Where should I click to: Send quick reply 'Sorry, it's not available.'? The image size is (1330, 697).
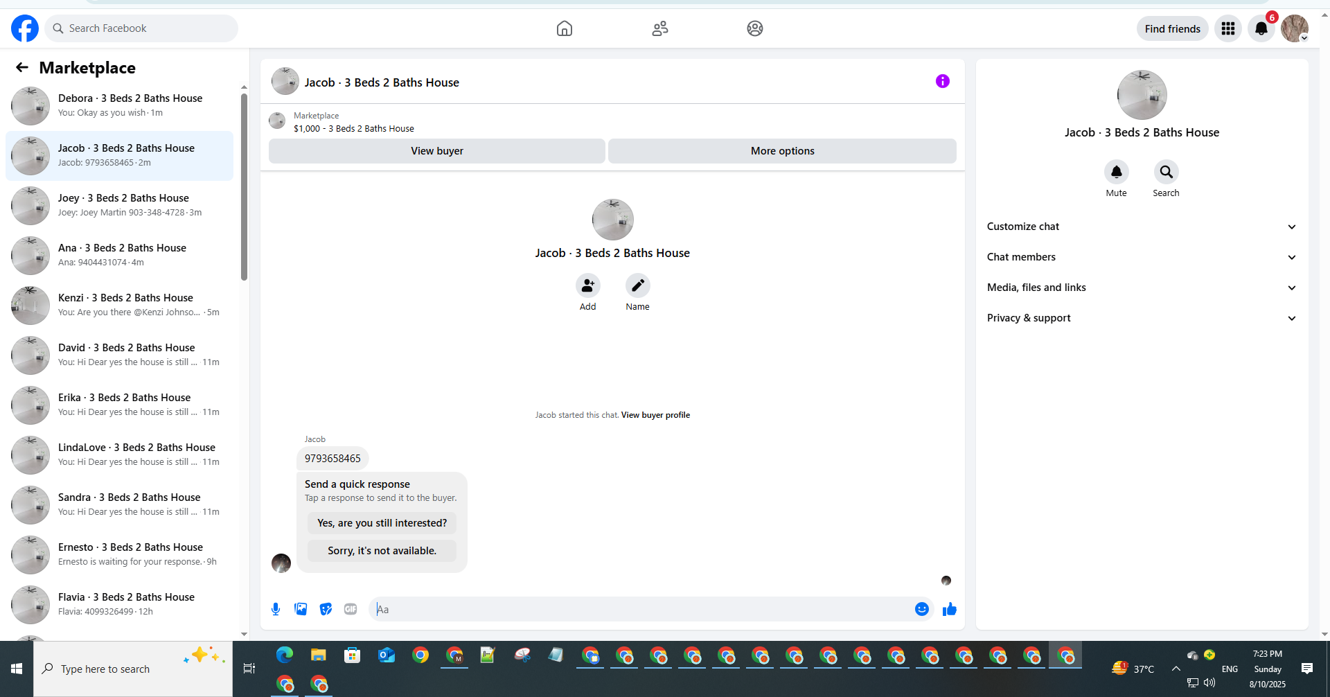(x=382, y=551)
